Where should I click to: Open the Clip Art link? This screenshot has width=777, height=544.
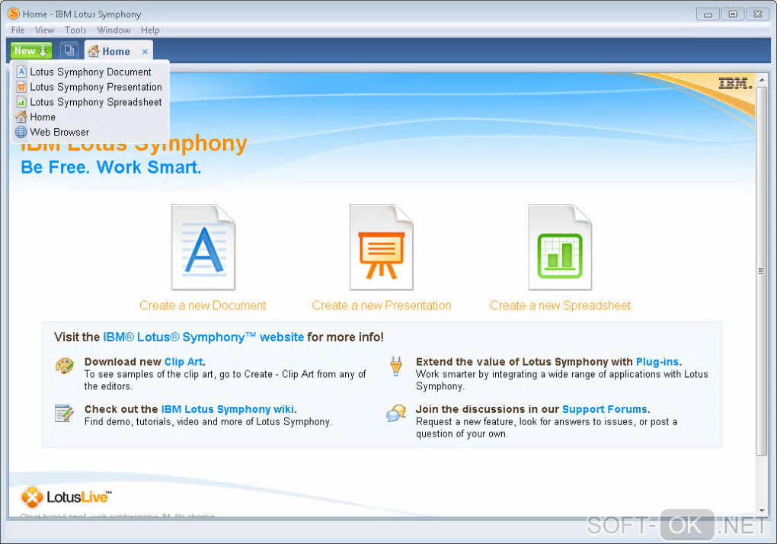point(184,362)
